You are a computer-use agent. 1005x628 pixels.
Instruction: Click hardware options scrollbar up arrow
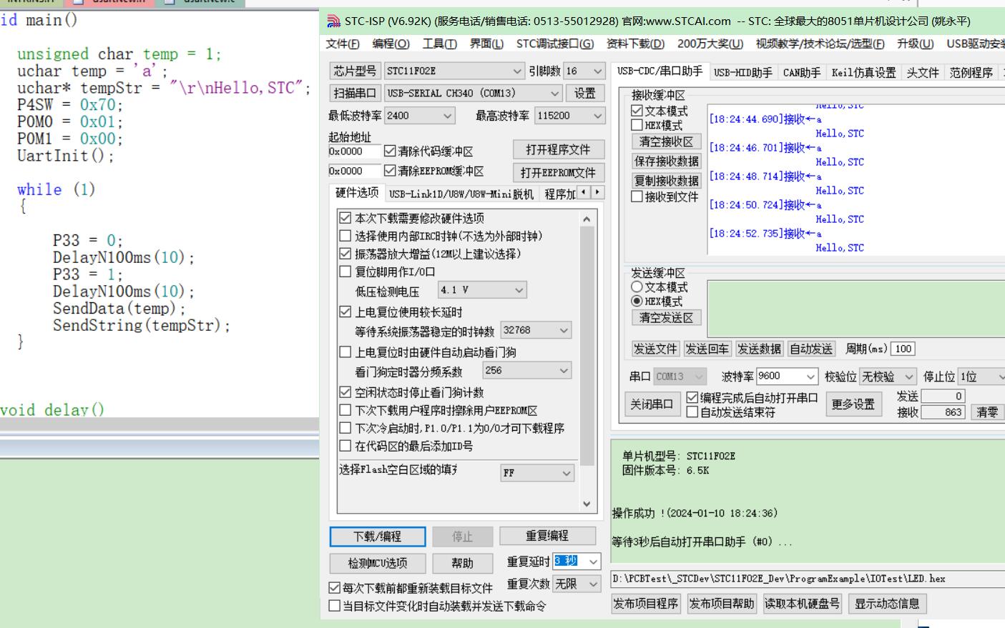[587, 219]
